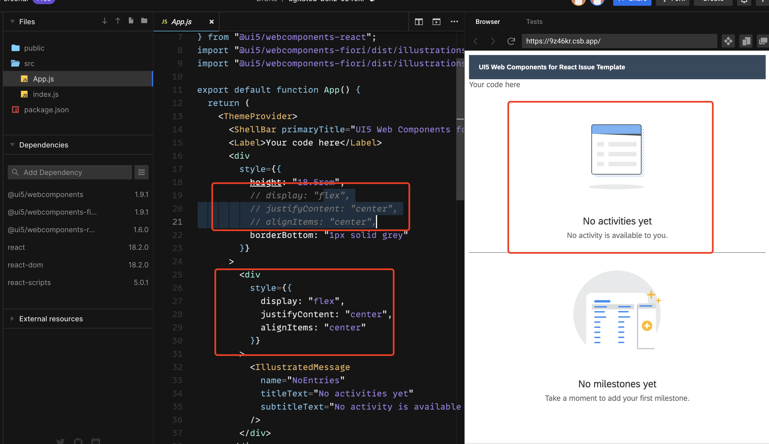Collapse the Files section

pyautogui.click(x=12, y=21)
